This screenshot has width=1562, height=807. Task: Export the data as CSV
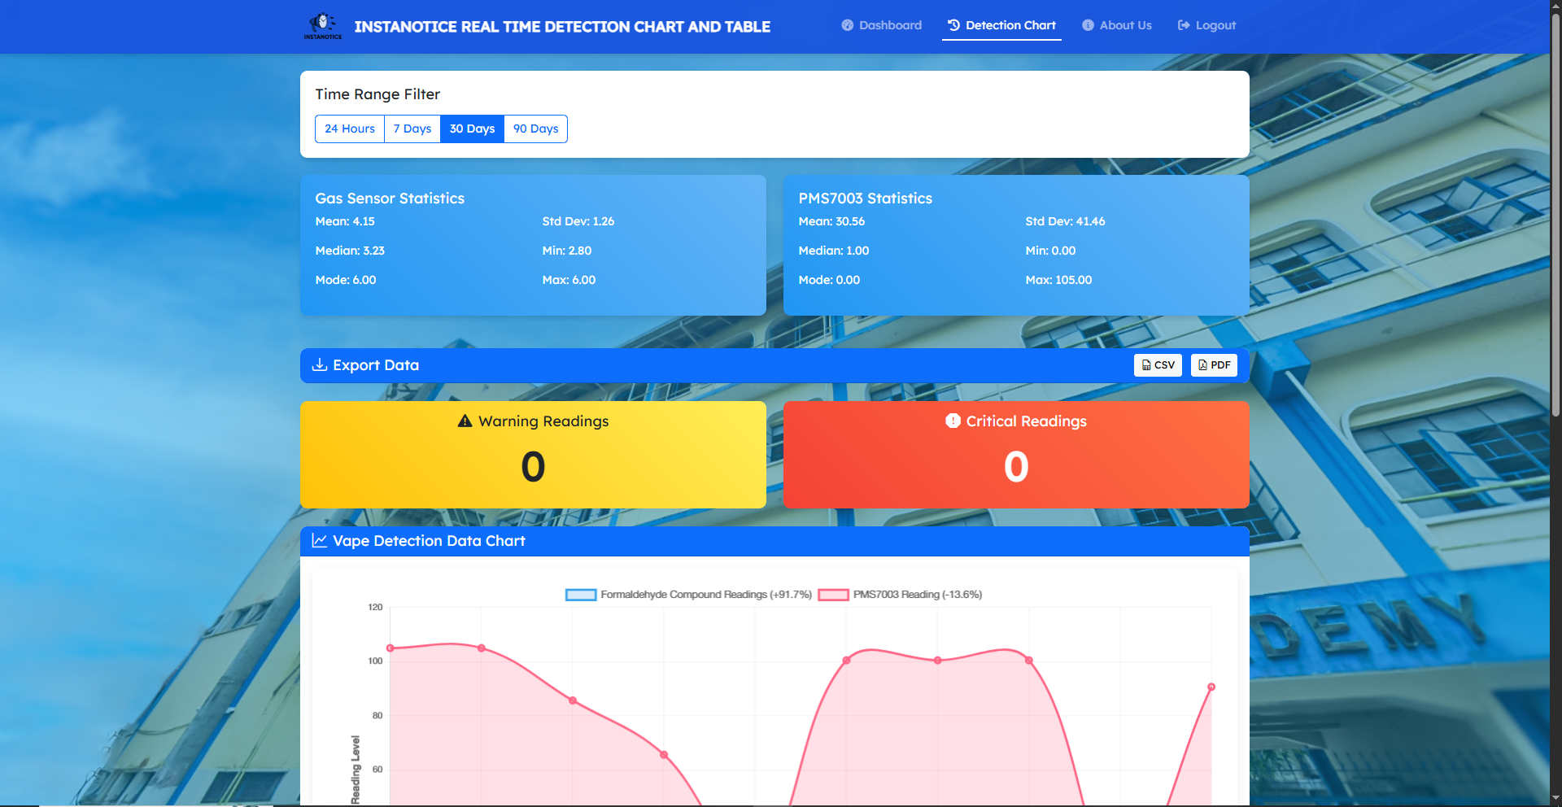point(1158,365)
